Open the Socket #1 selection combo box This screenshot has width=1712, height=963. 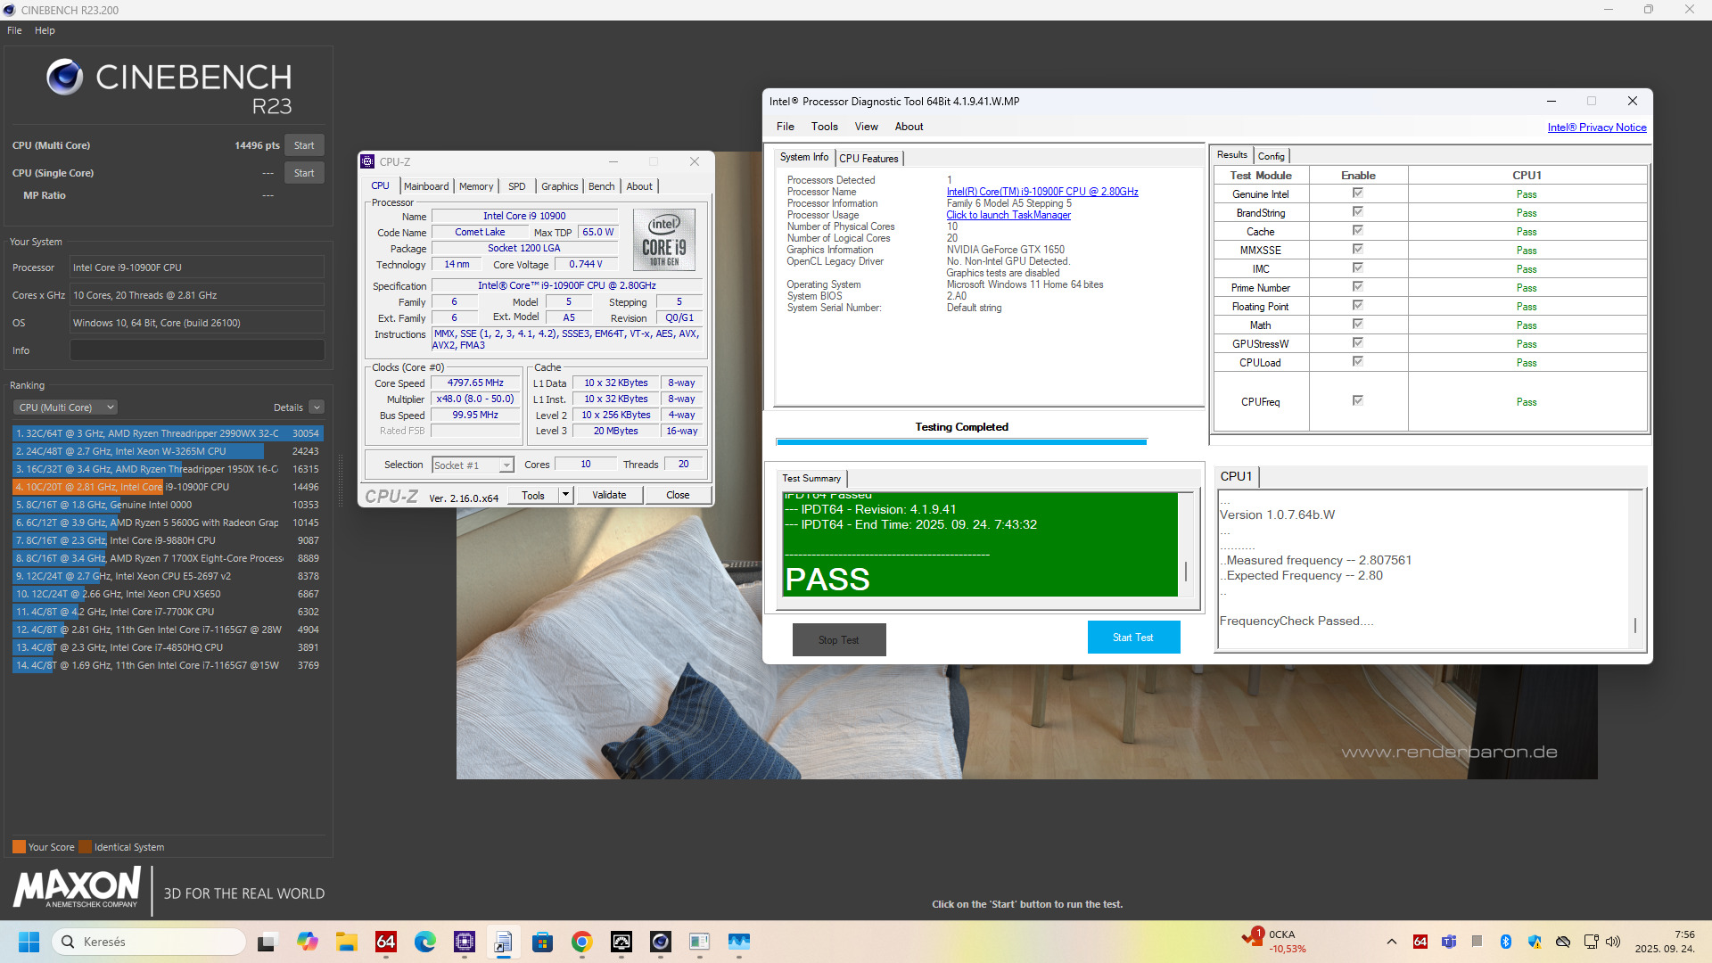473,465
